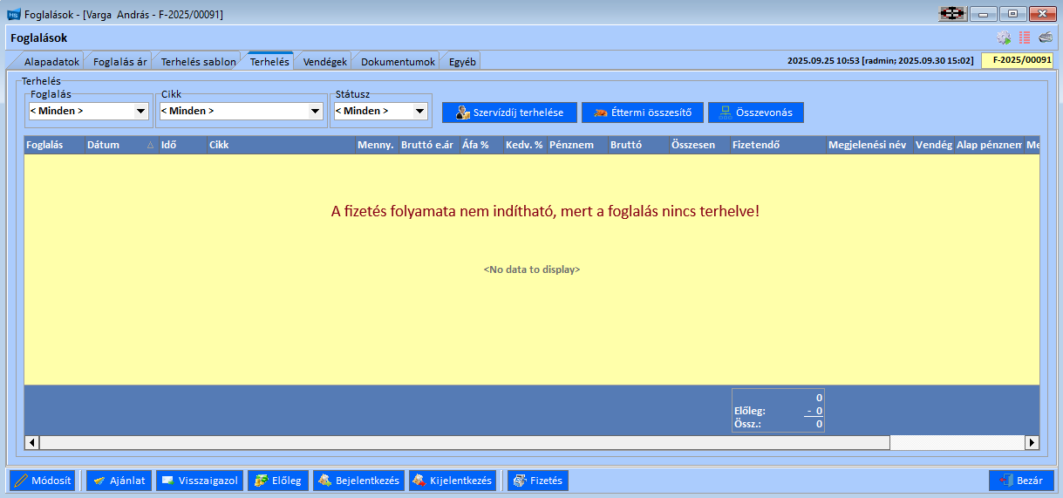This screenshot has height=498, width=1063.
Task: Click the black-and-red pattern icon beside minimize
Action: 952,14
